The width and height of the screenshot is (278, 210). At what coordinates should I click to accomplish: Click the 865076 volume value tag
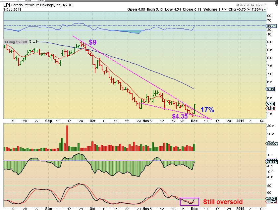tap(272, 143)
